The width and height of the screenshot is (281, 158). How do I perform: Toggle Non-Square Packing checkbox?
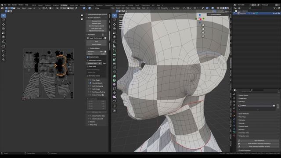[90, 92]
